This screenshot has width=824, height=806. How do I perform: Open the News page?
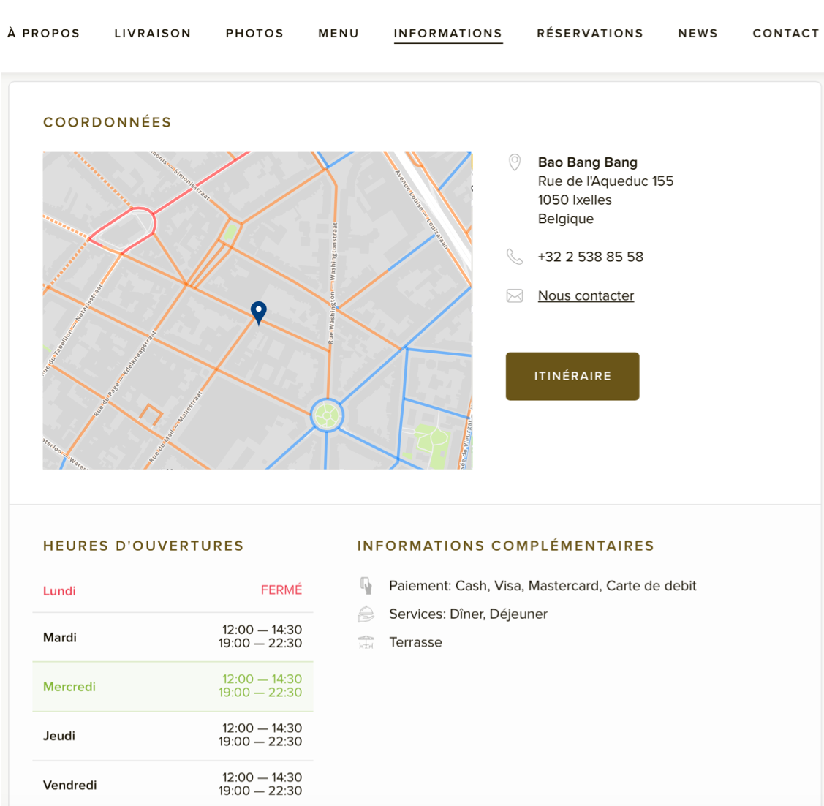[x=698, y=34]
